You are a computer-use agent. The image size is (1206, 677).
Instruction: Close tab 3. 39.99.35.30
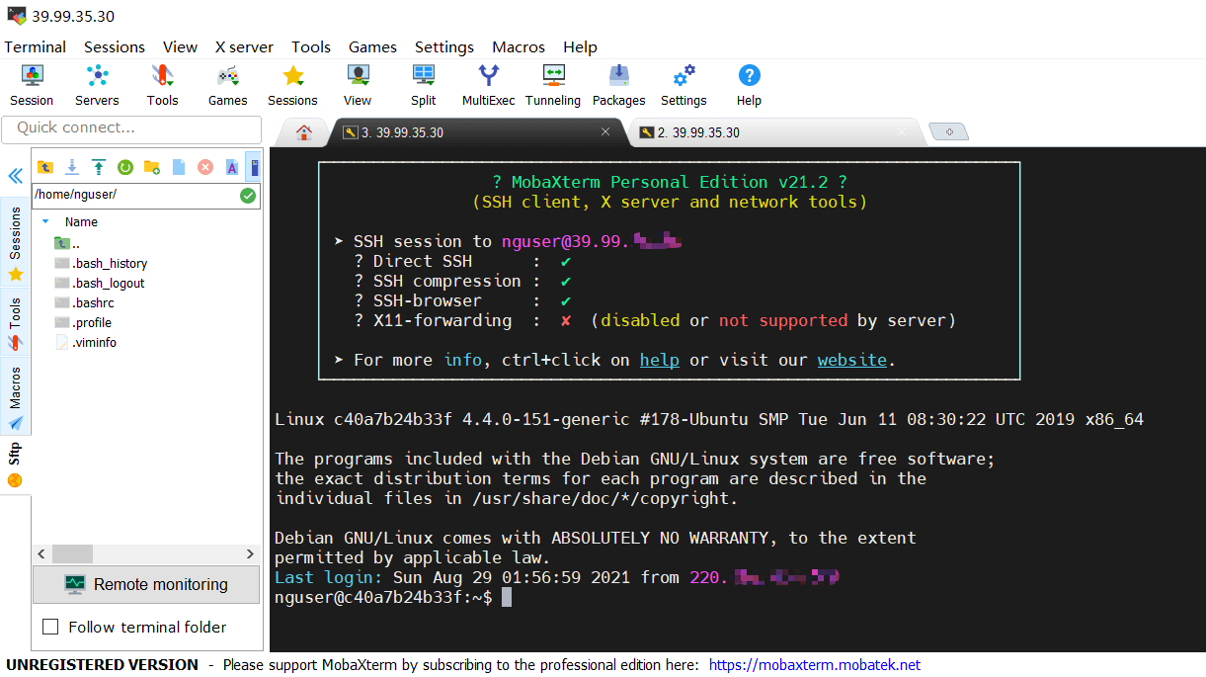(605, 132)
